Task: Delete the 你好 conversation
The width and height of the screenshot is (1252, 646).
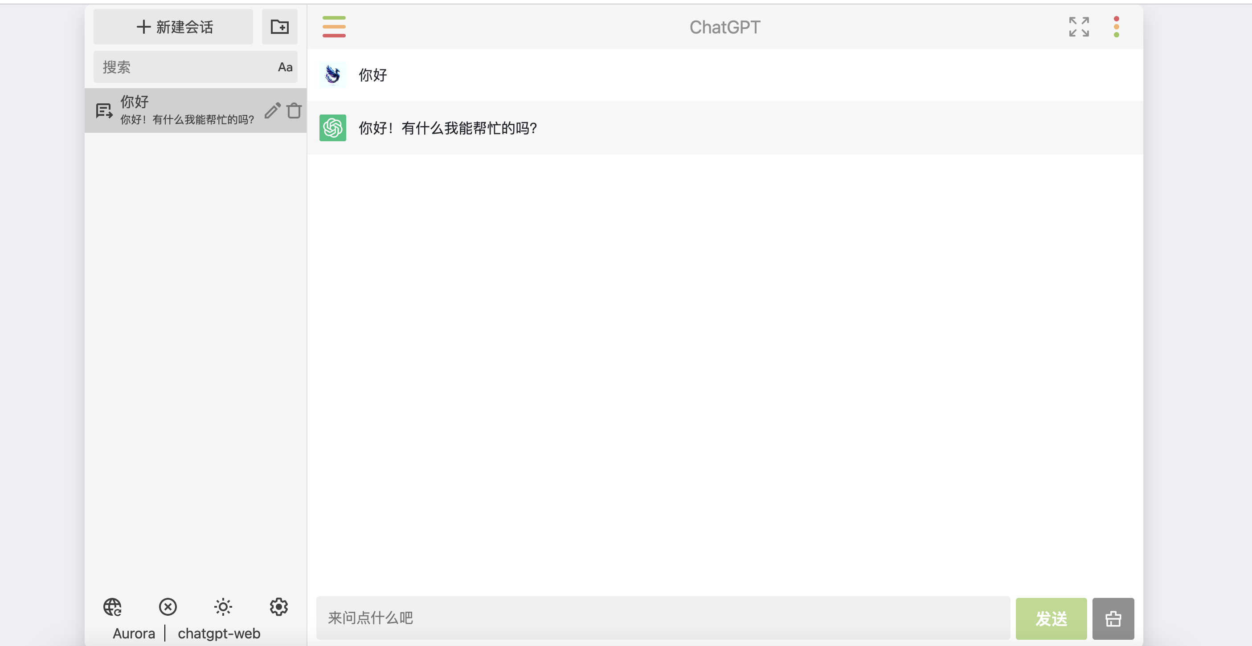Action: click(294, 110)
